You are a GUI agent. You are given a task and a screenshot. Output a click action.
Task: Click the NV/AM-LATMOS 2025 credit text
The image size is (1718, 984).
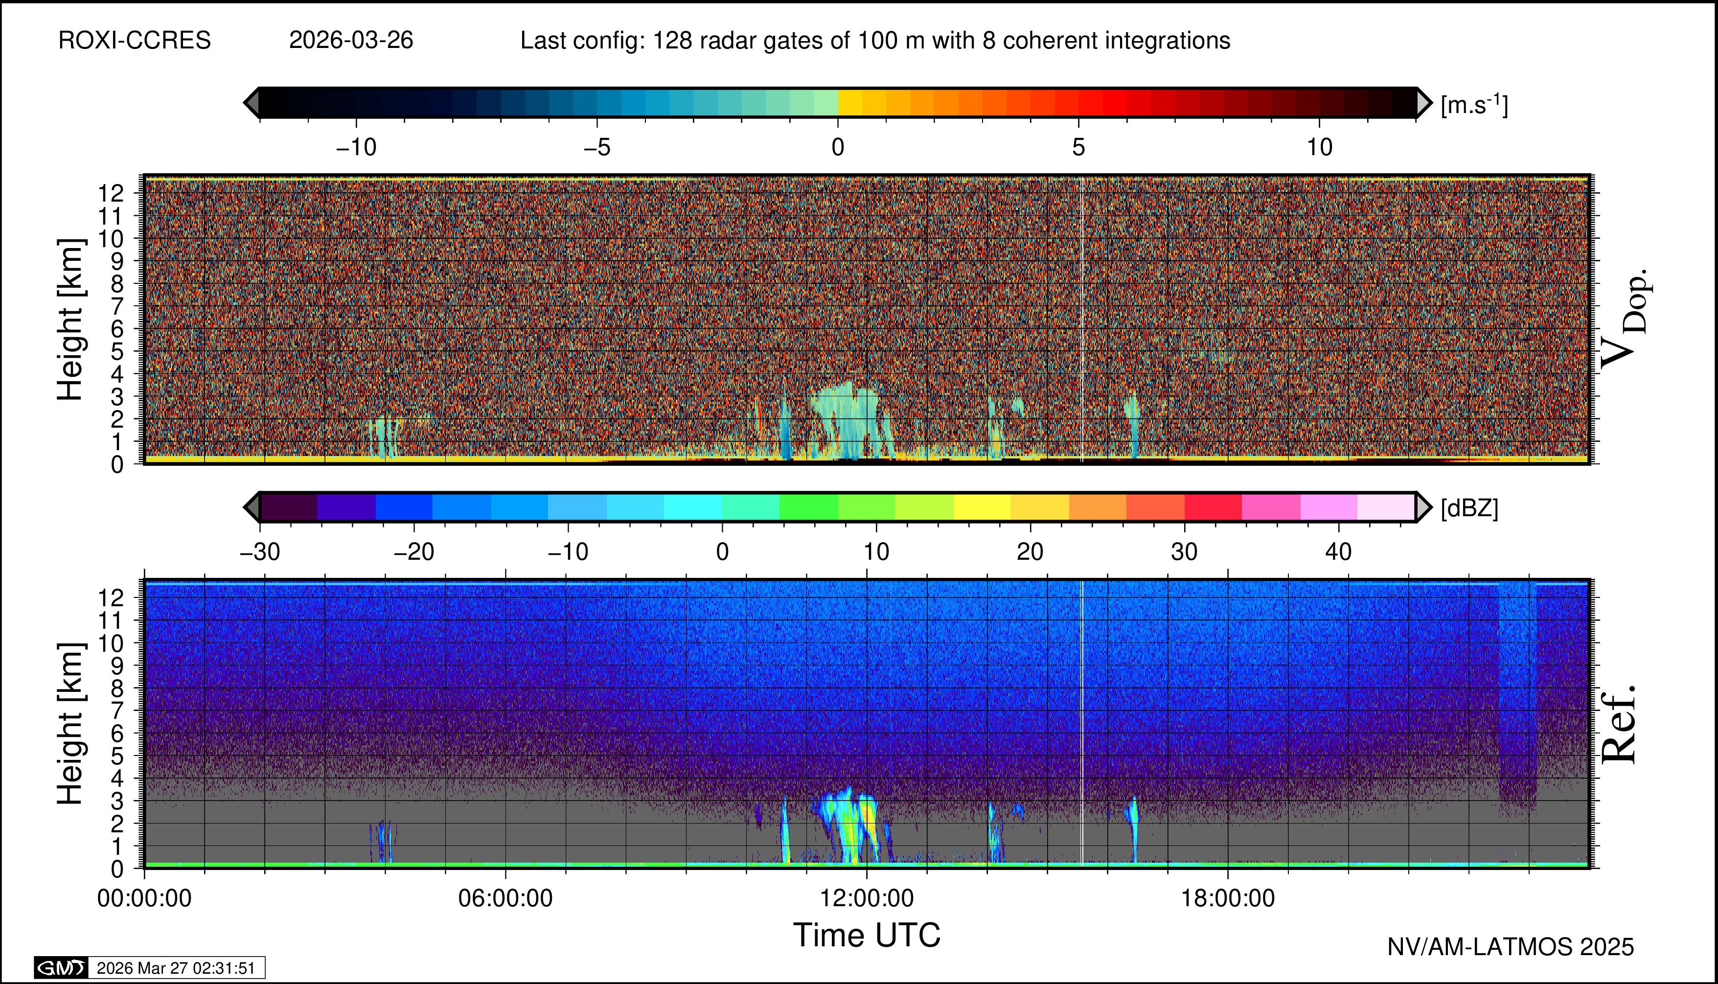pyautogui.click(x=1511, y=947)
